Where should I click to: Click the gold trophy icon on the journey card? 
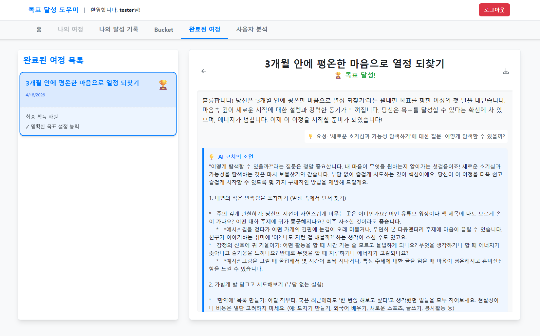163,85
